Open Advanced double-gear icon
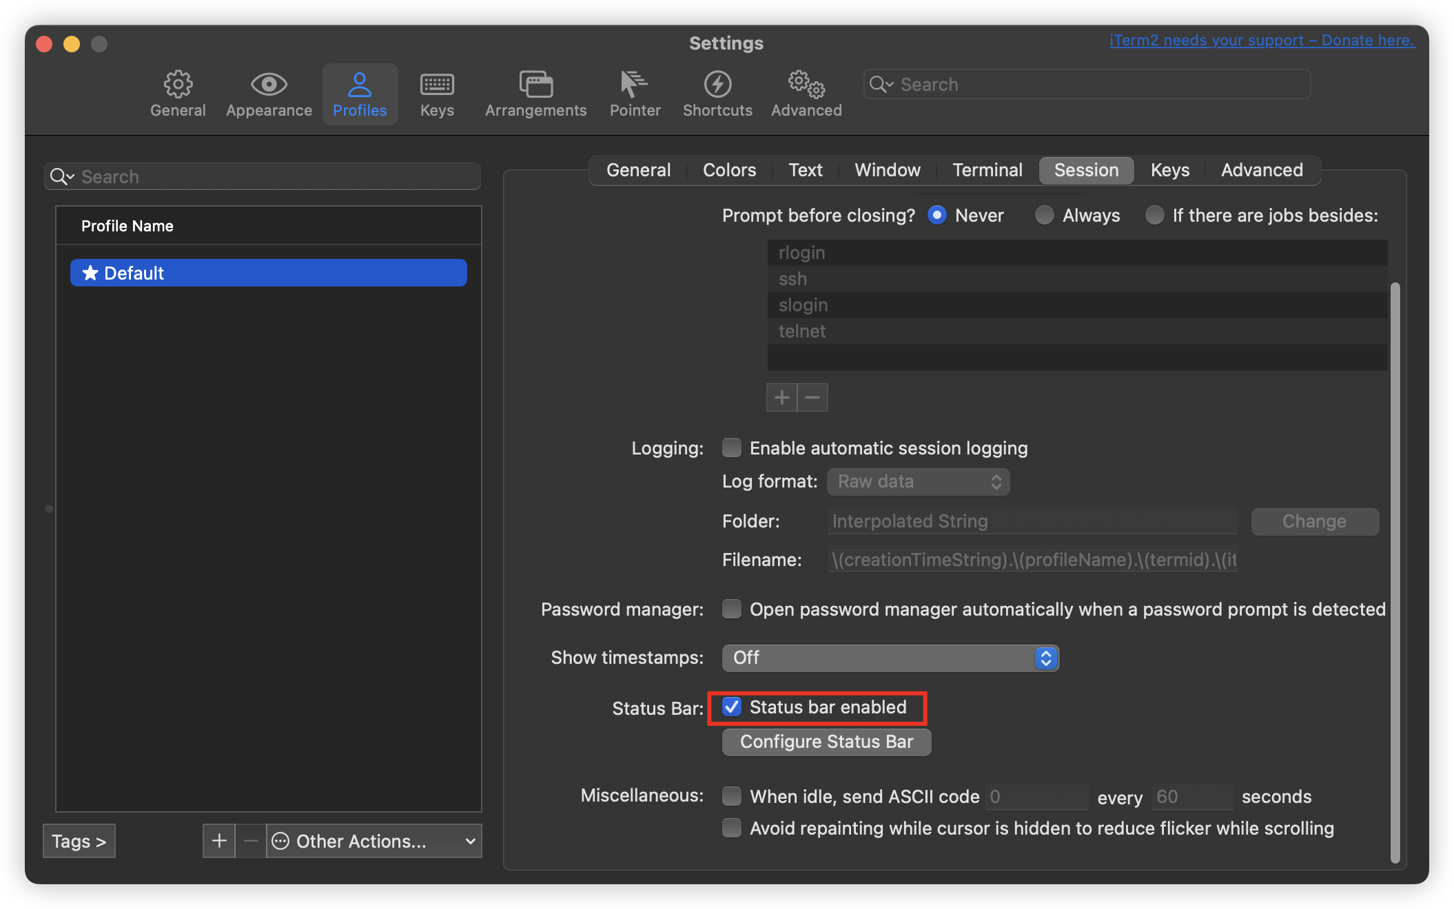This screenshot has height=909, width=1454. (x=806, y=85)
